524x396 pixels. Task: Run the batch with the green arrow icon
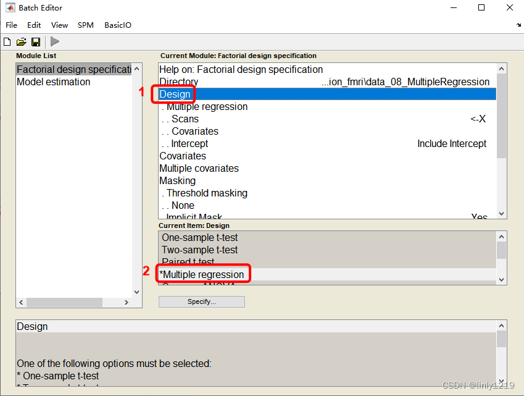coord(54,41)
